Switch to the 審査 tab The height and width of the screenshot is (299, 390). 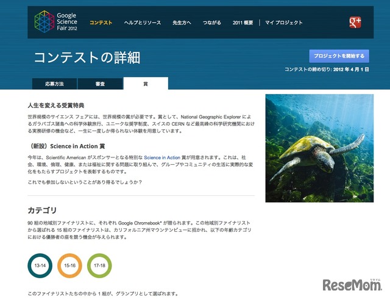[x=100, y=84]
